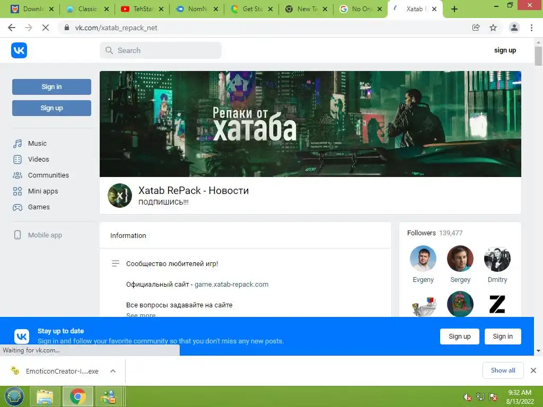
Task: Open the game.xatab-repack.com link
Action: (x=231, y=285)
